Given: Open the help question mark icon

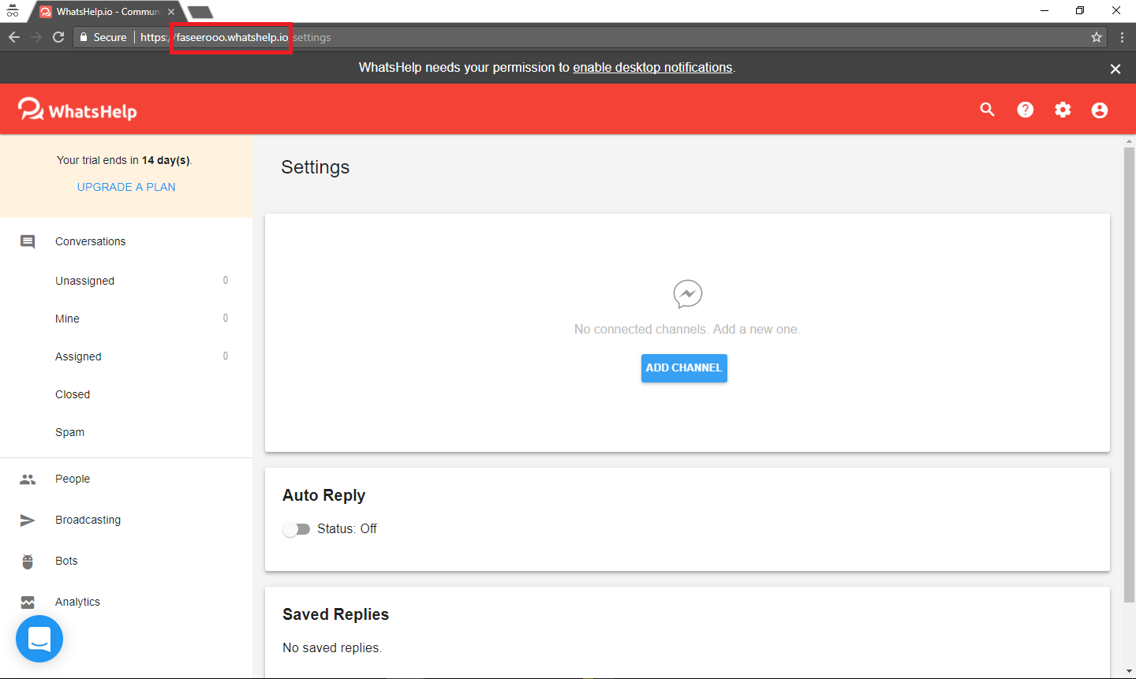Looking at the screenshot, I should [x=1025, y=110].
